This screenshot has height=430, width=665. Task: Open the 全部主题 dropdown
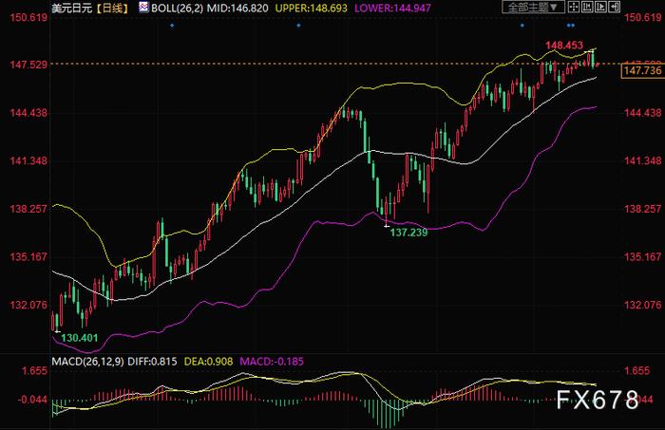[533, 7]
